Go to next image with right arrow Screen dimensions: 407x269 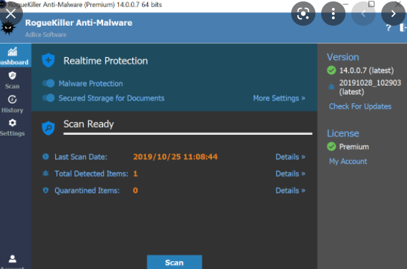[x=393, y=14]
